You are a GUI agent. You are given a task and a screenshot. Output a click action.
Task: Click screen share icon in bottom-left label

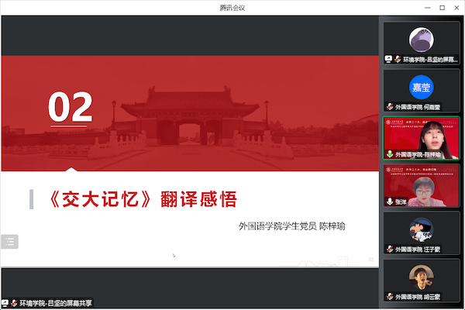pyautogui.click(x=6, y=301)
